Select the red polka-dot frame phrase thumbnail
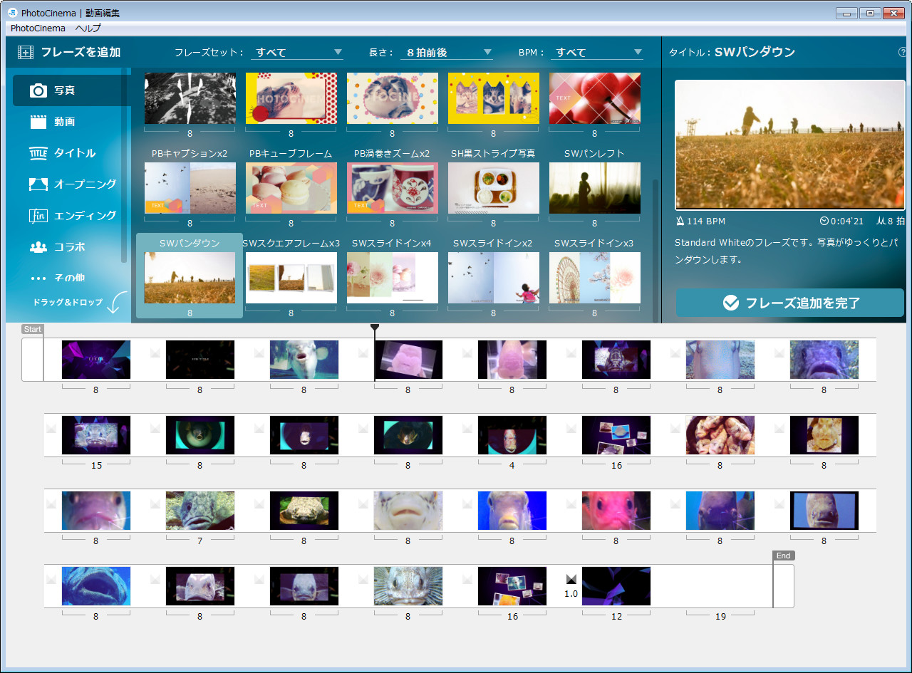Screen dimensions: 912x673 pos(291,98)
